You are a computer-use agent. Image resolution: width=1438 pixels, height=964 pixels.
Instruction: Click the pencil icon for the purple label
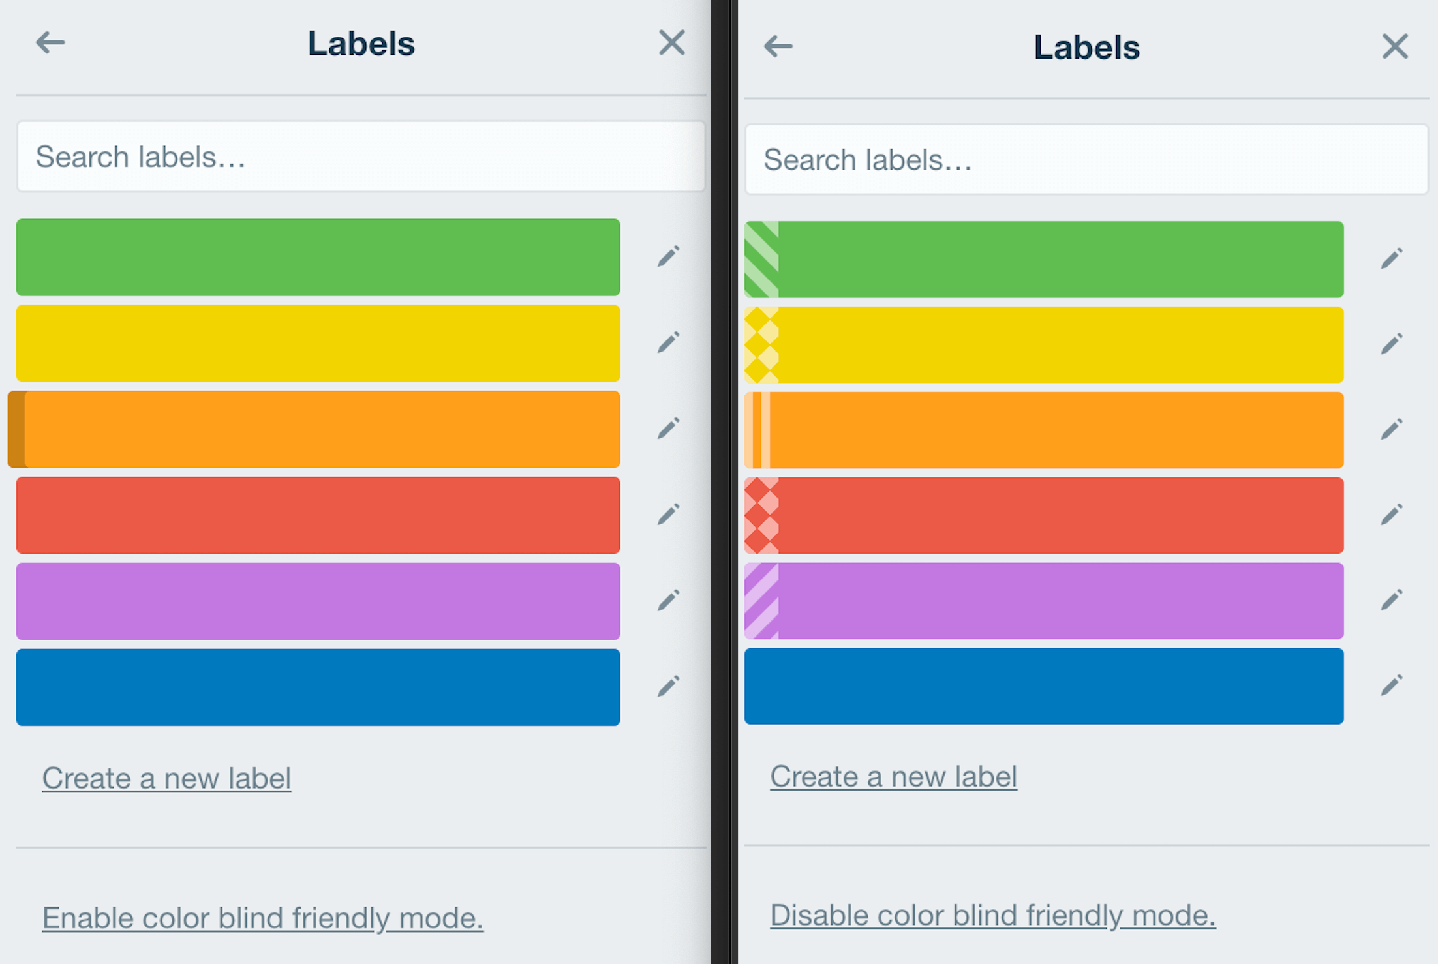669,601
